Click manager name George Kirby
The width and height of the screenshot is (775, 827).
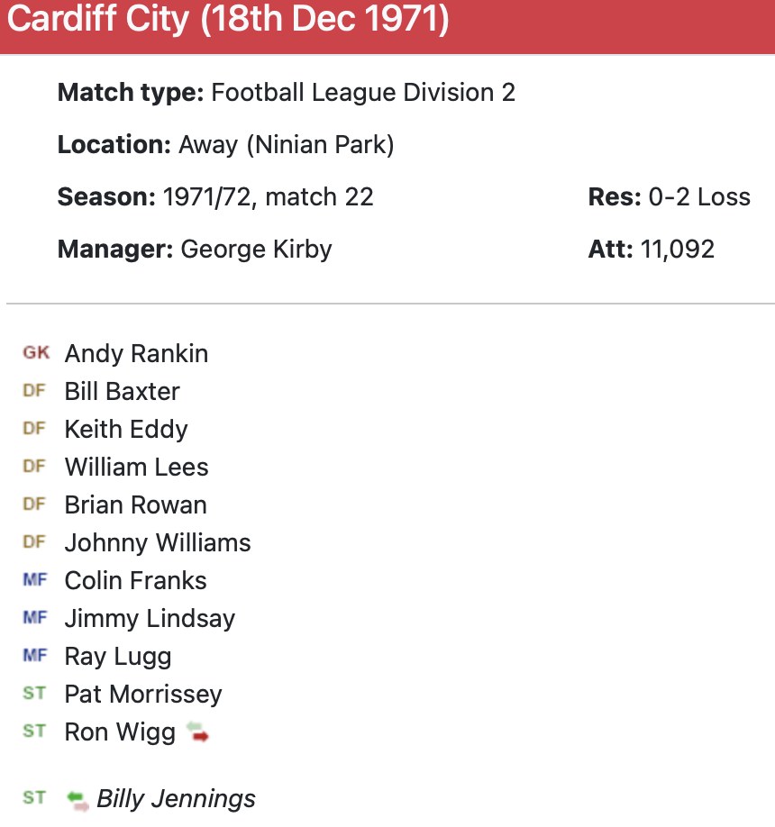click(256, 249)
